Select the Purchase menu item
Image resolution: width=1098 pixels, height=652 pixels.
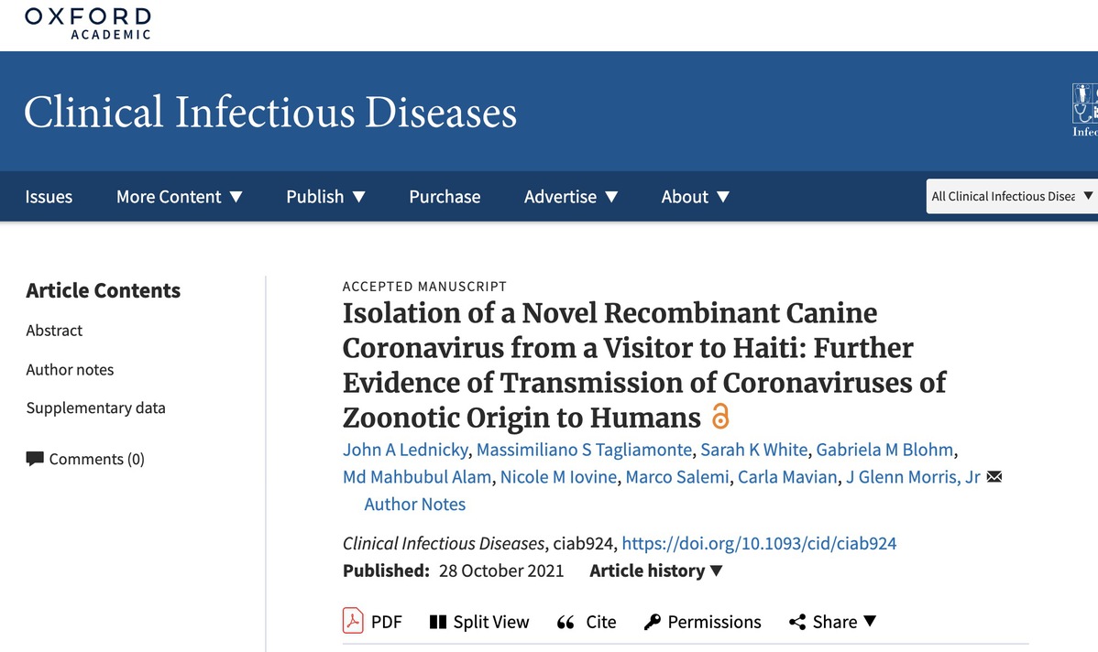(445, 197)
